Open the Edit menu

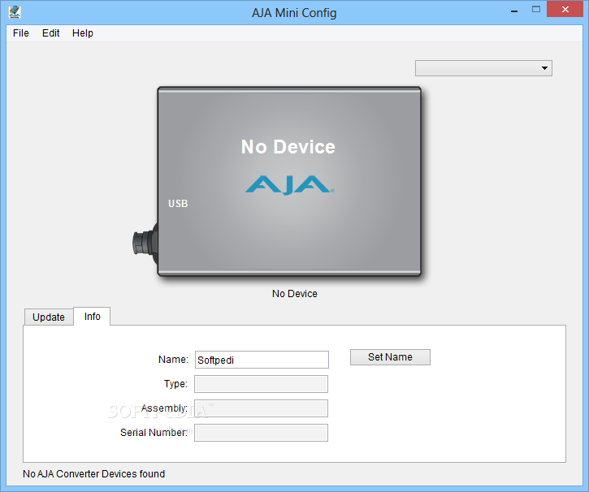50,33
